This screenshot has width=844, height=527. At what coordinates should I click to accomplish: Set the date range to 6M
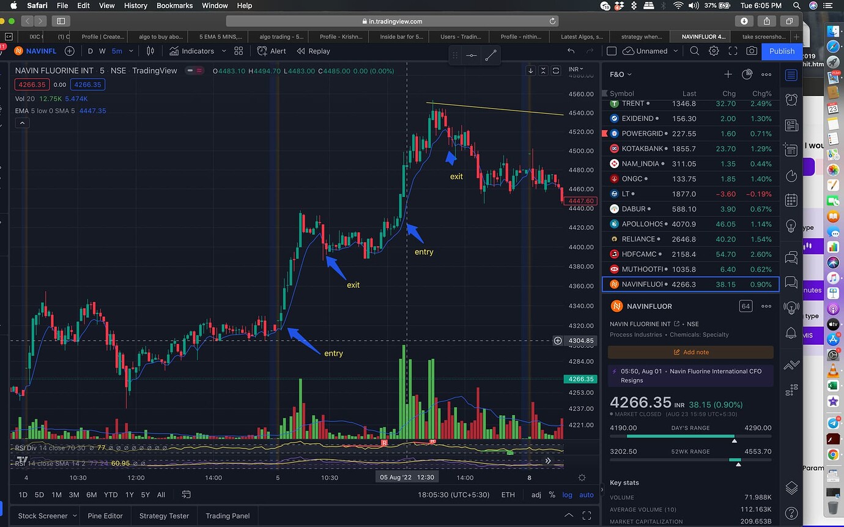91,495
